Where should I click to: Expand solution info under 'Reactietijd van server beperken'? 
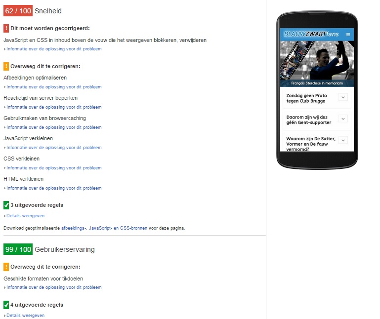pos(54,107)
